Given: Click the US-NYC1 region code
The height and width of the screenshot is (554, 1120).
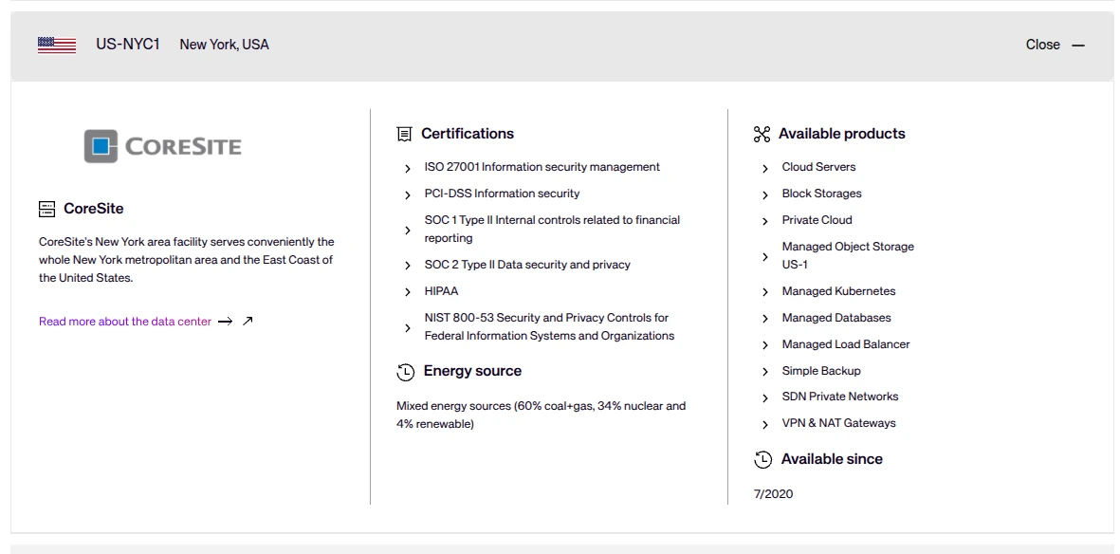Looking at the screenshot, I should [128, 45].
